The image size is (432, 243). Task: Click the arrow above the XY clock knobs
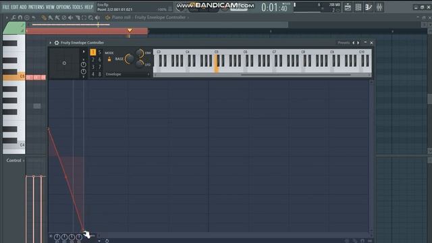coord(84,51)
